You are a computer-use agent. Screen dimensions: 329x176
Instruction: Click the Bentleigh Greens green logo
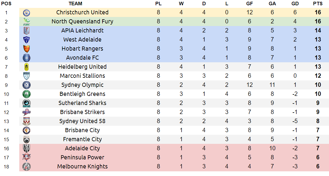pyautogui.click(x=27, y=94)
